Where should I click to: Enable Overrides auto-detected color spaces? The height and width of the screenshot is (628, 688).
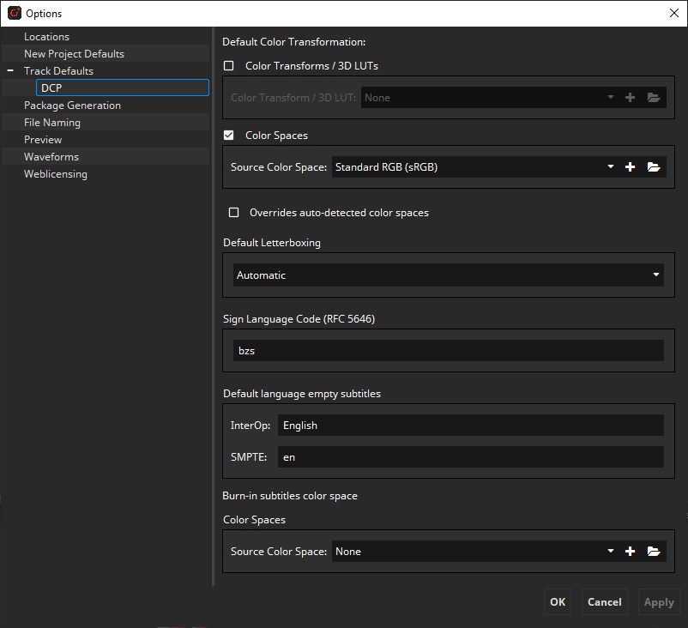233,213
